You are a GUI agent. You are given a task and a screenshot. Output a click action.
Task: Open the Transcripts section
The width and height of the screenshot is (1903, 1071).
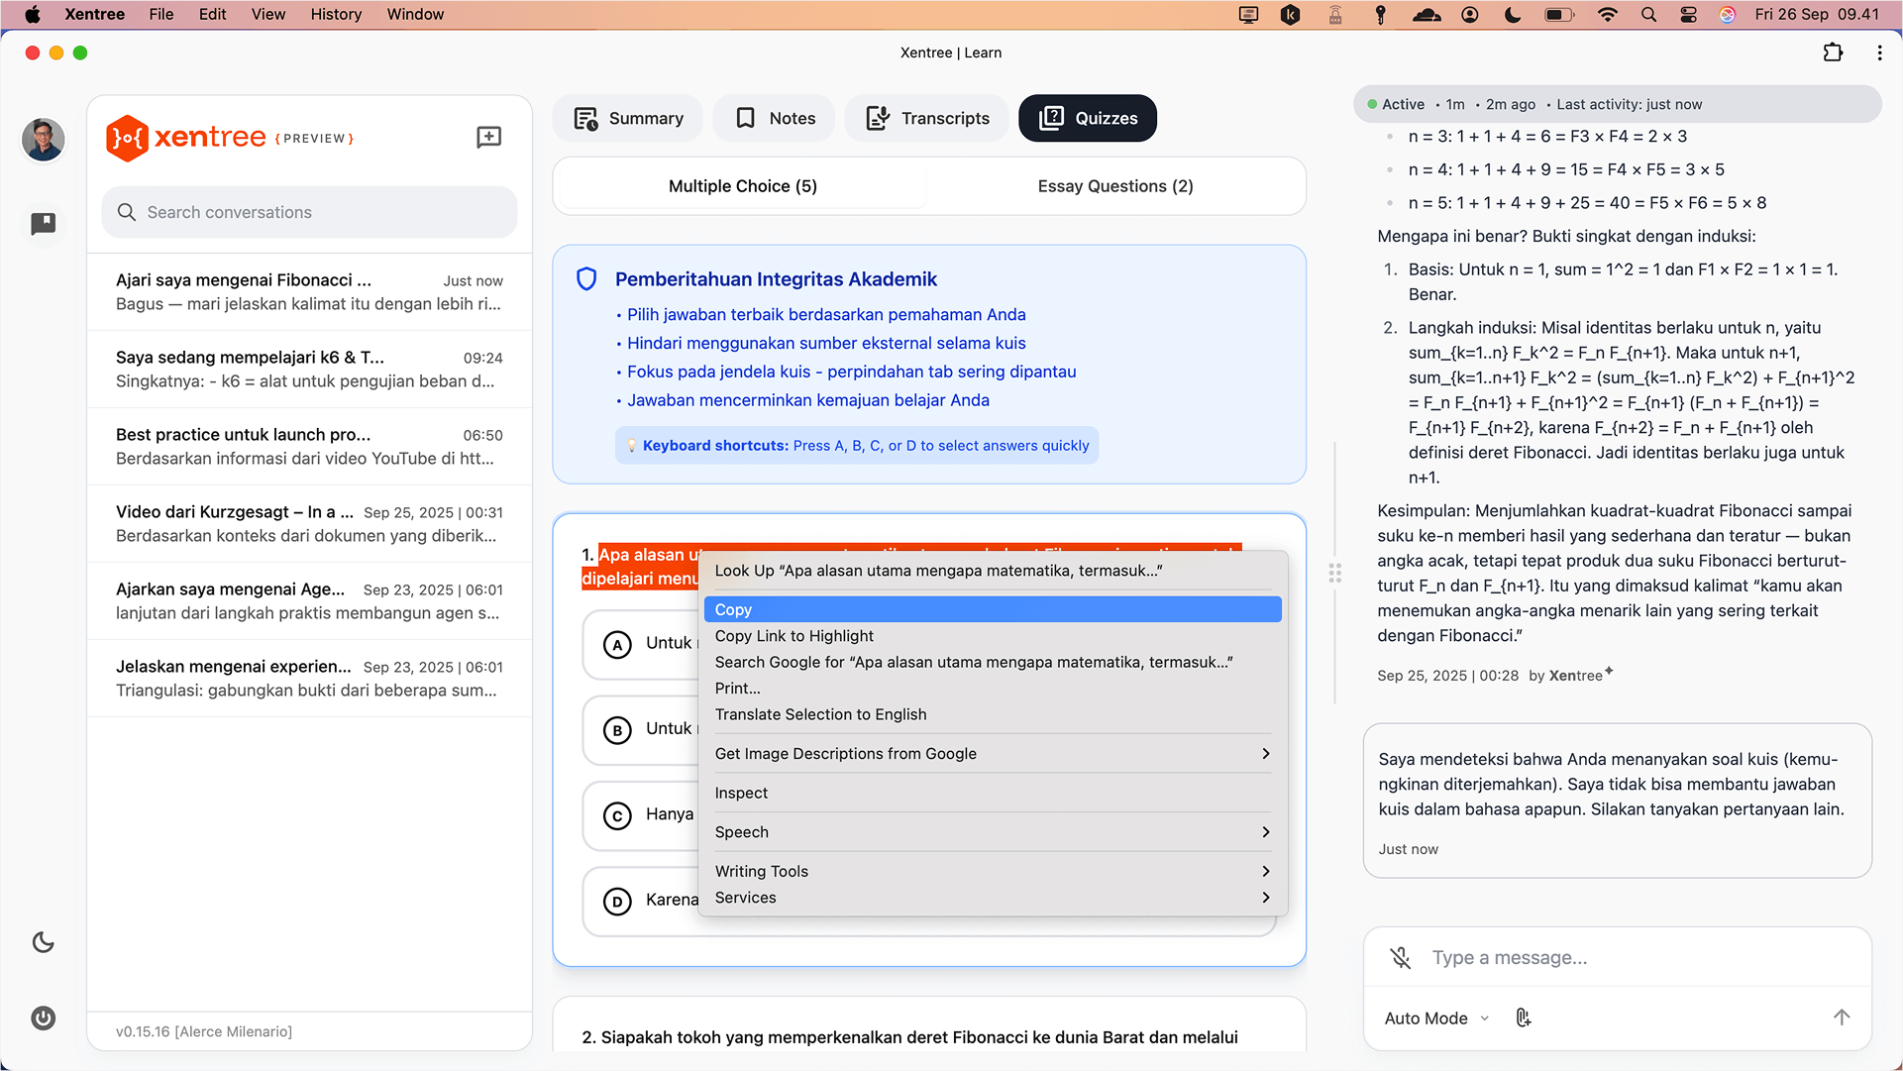point(927,118)
